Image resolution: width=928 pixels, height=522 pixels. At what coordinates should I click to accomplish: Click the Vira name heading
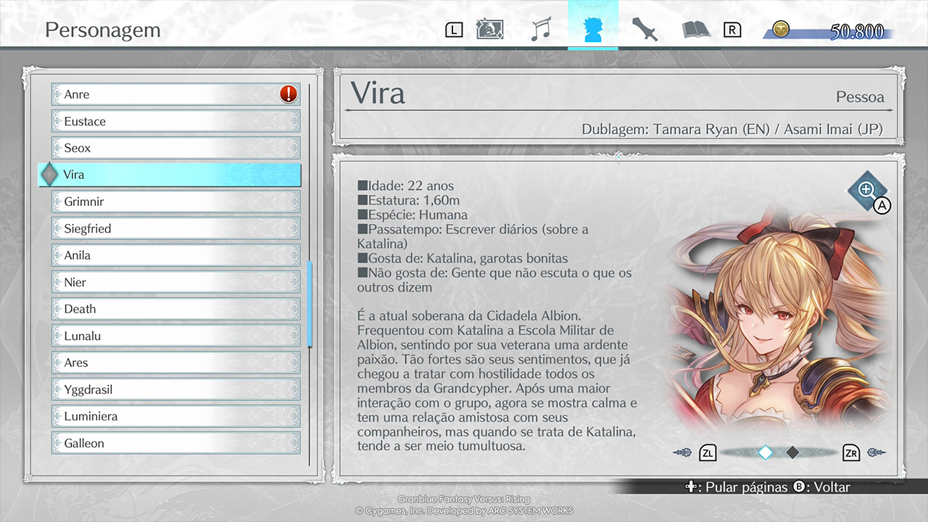click(378, 93)
